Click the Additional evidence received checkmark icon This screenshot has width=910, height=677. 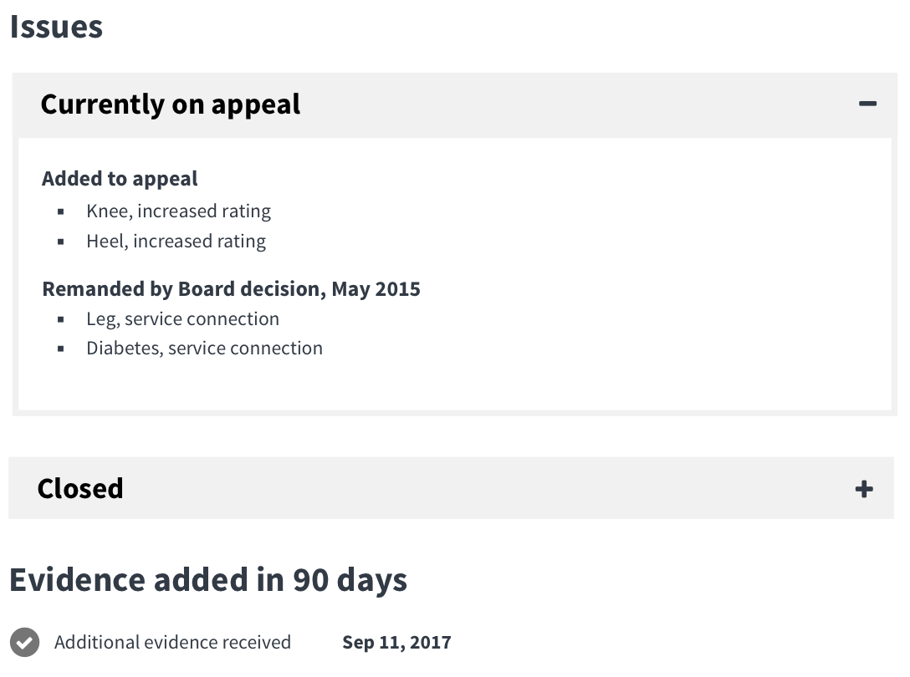(x=24, y=642)
